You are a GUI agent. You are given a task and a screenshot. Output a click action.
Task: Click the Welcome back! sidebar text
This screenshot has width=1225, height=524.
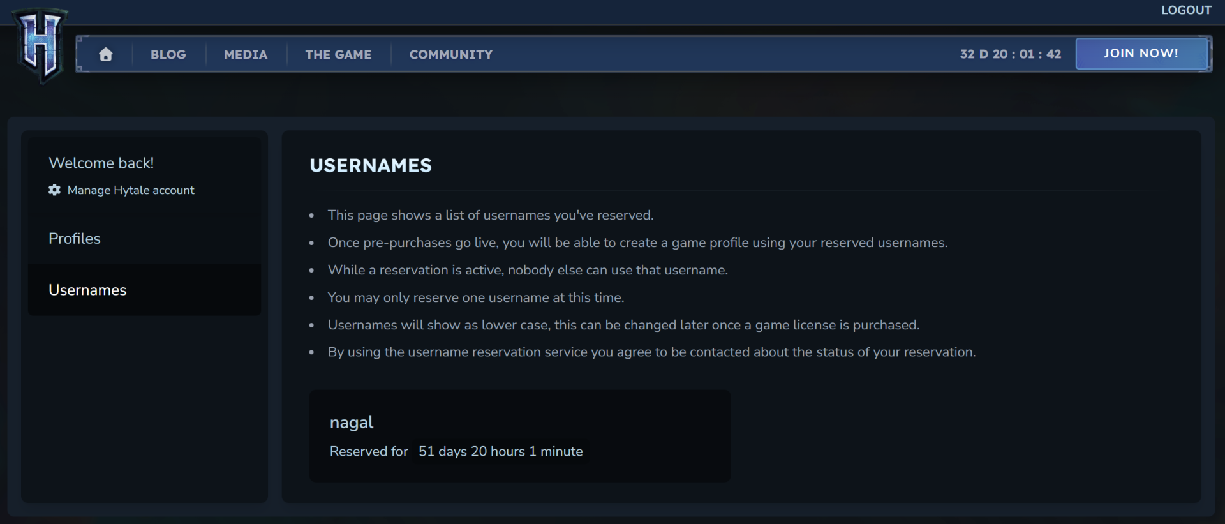click(x=101, y=163)
